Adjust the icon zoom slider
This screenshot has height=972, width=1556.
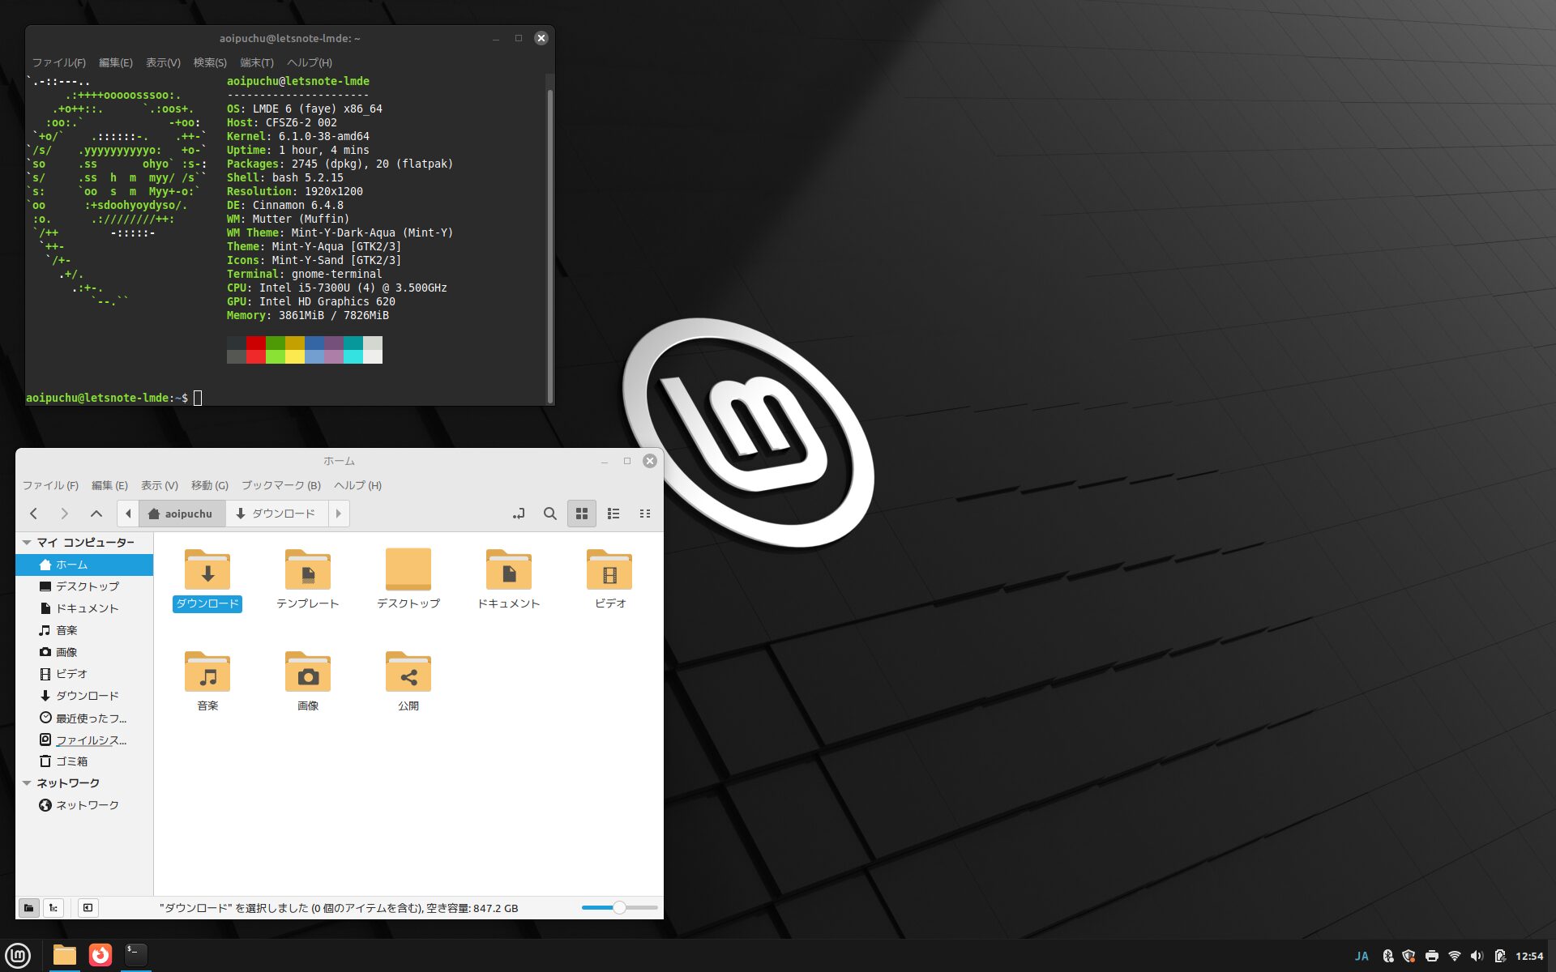[x=619, y=908]
